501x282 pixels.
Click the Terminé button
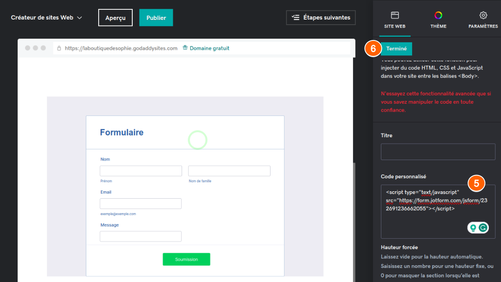click(396, 48)
